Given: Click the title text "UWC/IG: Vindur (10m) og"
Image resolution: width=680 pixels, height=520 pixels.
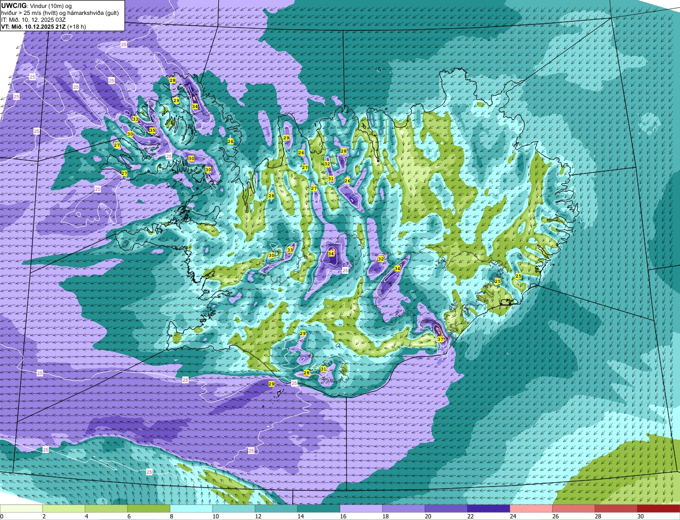Looking at the screenshot, I should point(36,5).
